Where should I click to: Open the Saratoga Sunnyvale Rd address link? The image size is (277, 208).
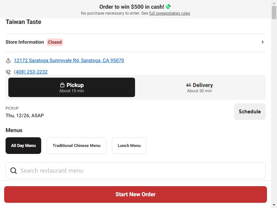69,60
